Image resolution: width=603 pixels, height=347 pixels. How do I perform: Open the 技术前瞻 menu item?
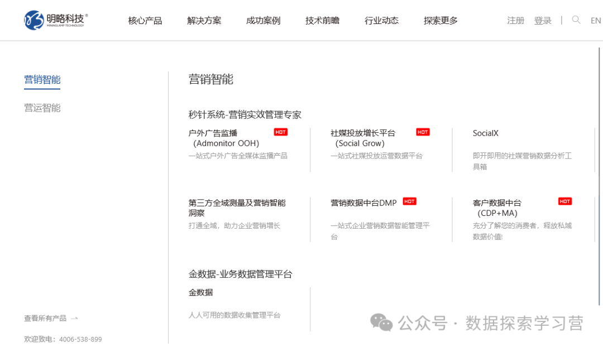(322, 21)
